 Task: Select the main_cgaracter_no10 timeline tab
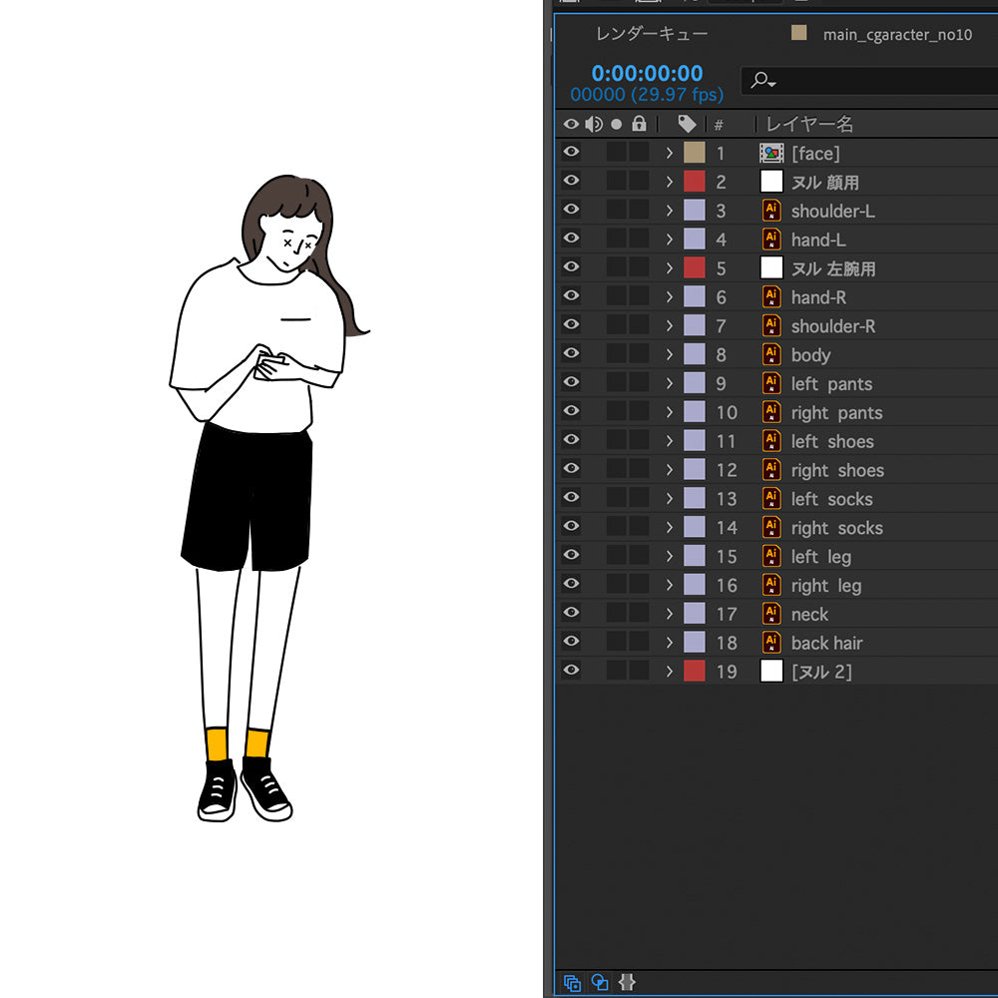click(x=896, y=34)
